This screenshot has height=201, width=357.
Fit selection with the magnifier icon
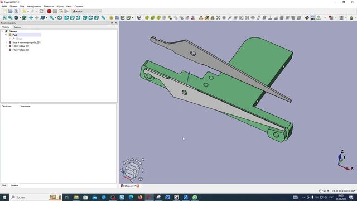10,18
